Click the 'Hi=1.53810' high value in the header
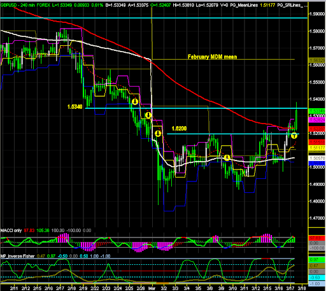Viewport: 326px width, 291px height. [183, 5]
